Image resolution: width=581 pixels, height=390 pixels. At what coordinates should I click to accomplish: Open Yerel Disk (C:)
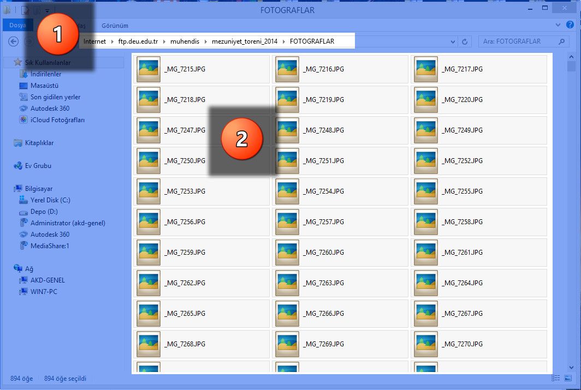pos(50,200)
